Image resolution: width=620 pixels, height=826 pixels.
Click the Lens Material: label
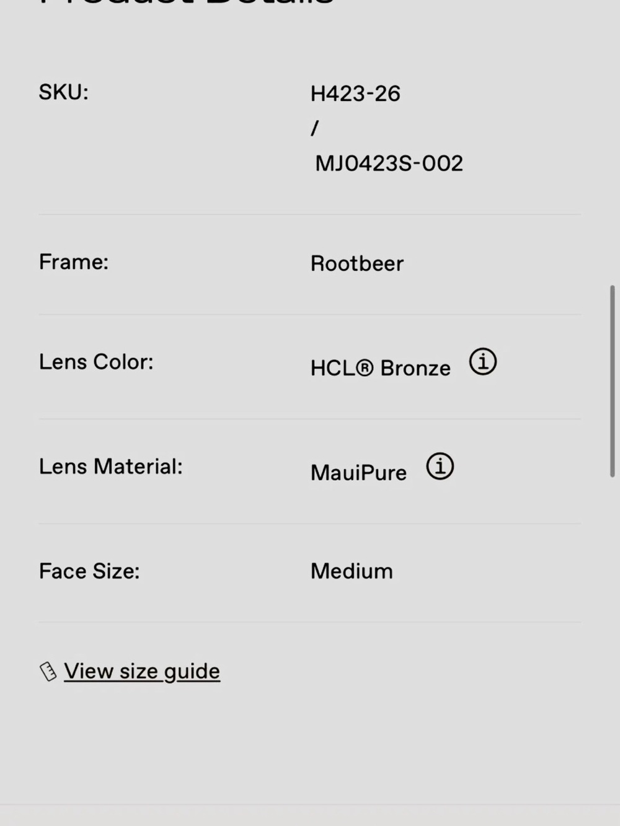pyautogui.click(x=110, y=467)
